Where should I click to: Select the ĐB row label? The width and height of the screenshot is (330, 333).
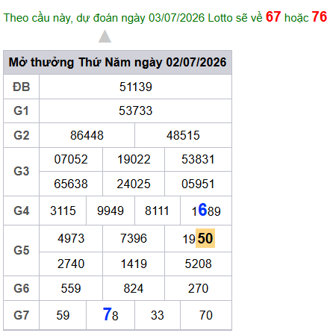coord(22,87)
